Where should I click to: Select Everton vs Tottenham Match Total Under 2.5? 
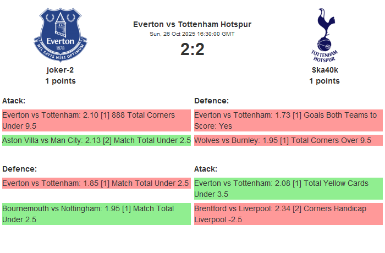click(96, 183)
